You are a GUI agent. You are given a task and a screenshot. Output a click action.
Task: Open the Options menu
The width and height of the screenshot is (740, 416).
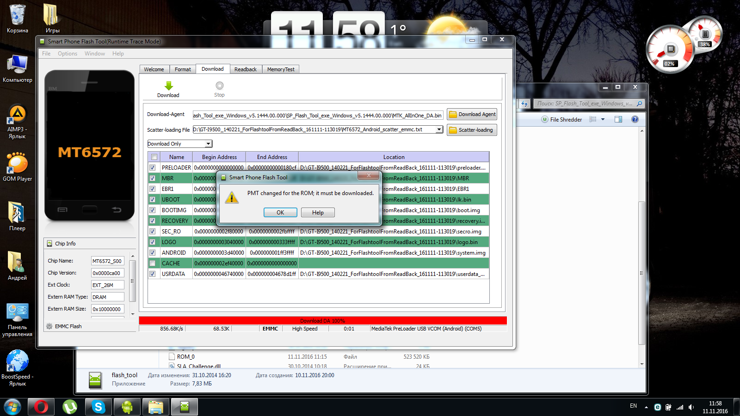pos(68,54)
